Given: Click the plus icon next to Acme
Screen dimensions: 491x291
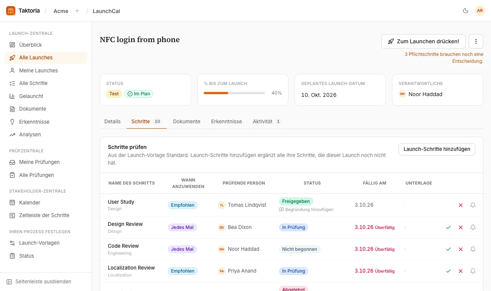Looking at the screenshot, I should (77, 11).
